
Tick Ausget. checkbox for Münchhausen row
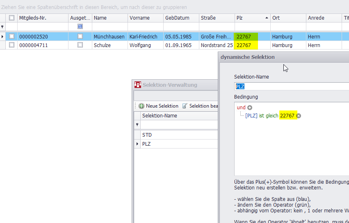(80, 36)
